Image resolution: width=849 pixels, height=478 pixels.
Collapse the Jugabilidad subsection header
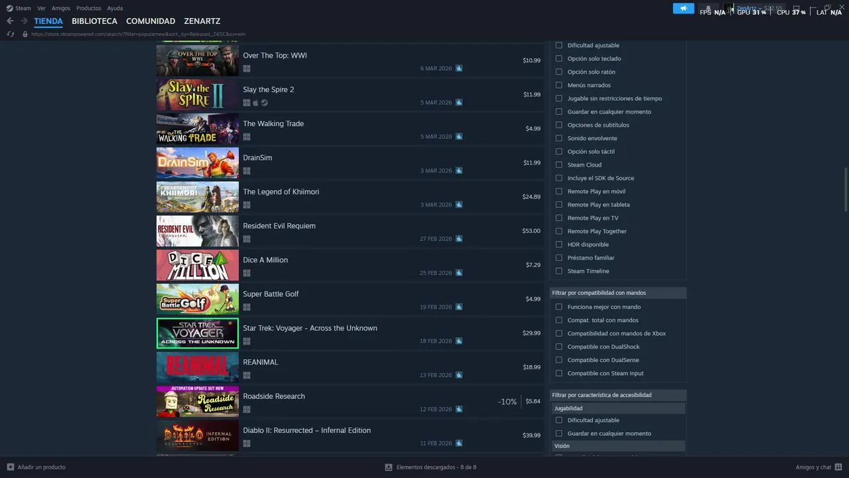click(x=618, y=408)
